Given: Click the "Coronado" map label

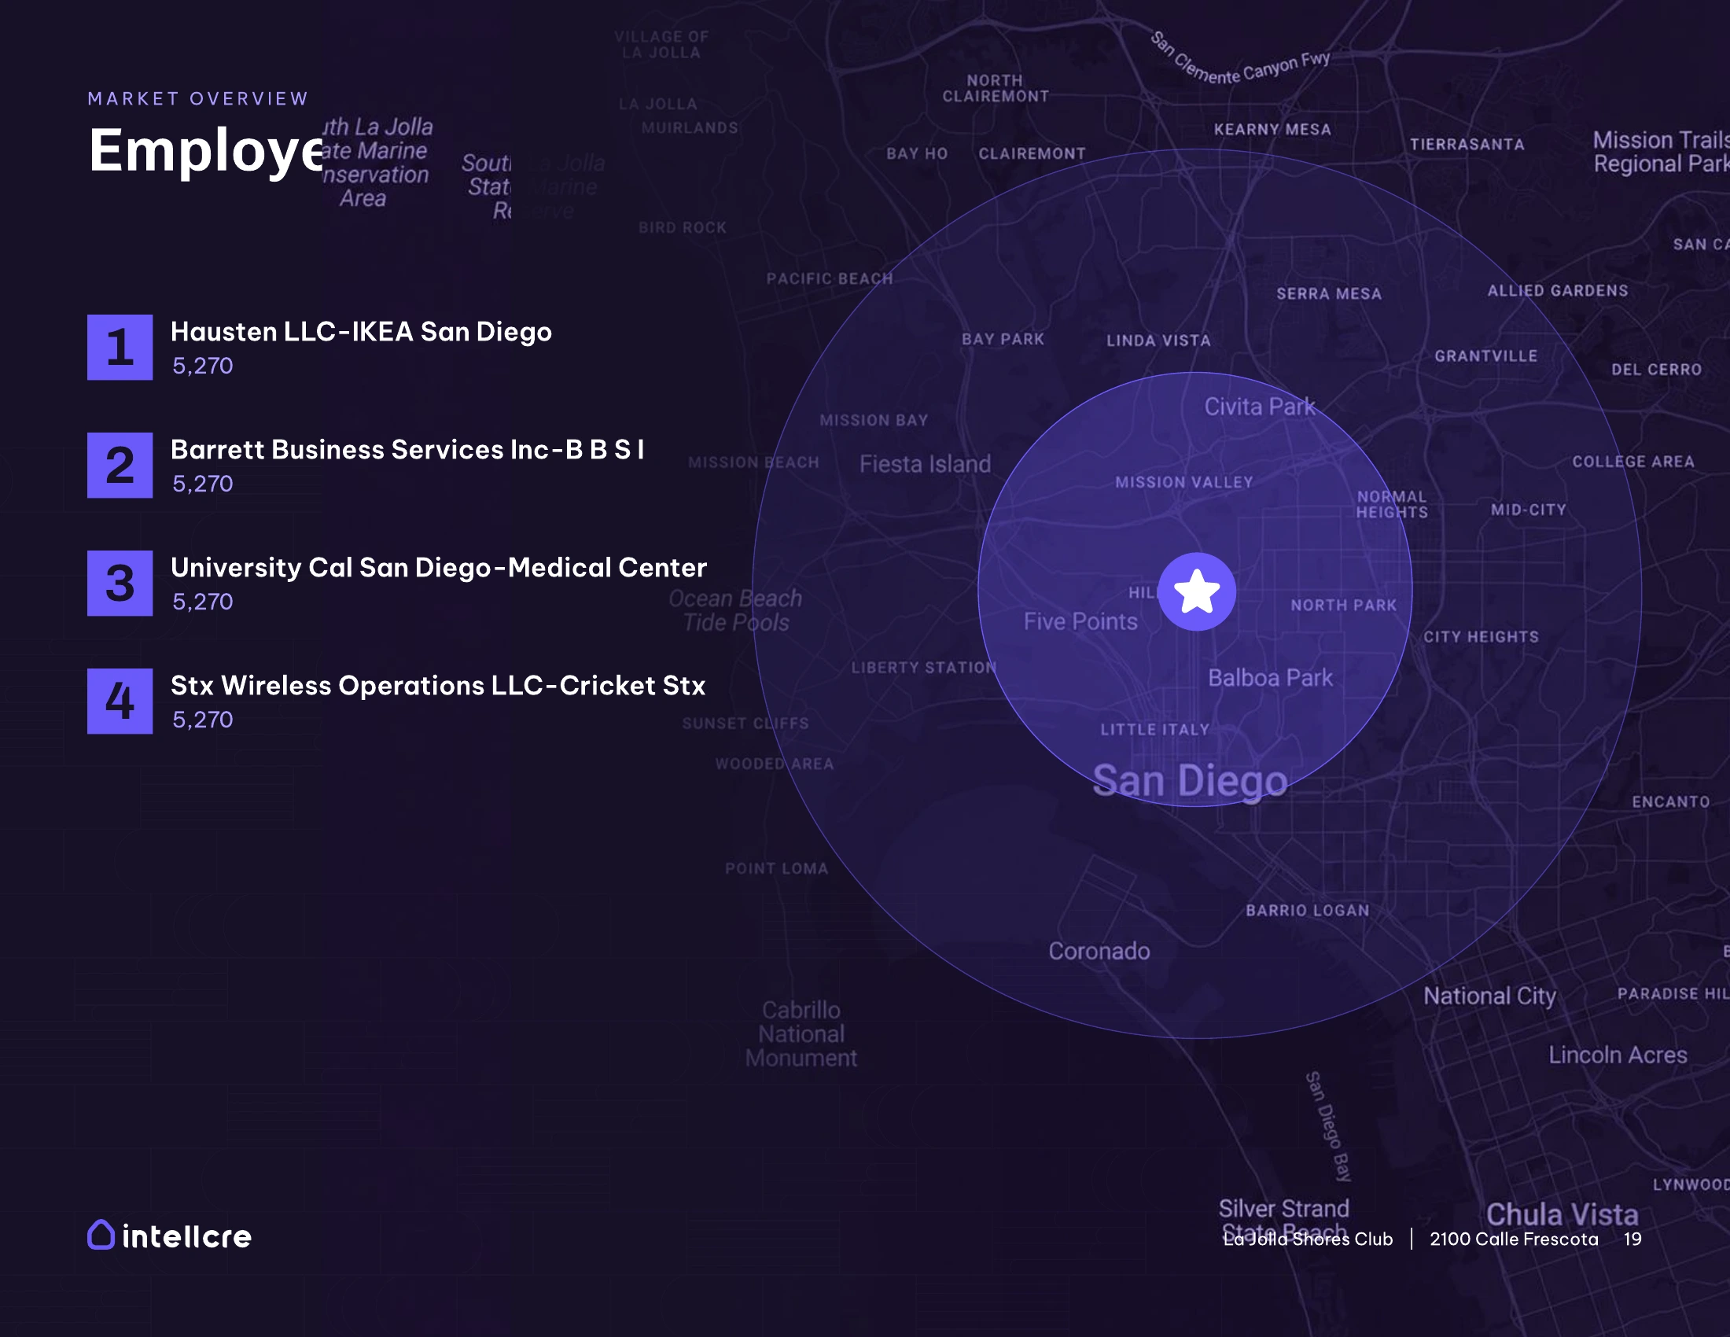Looking at the screenshot, I should point(1099,952).
